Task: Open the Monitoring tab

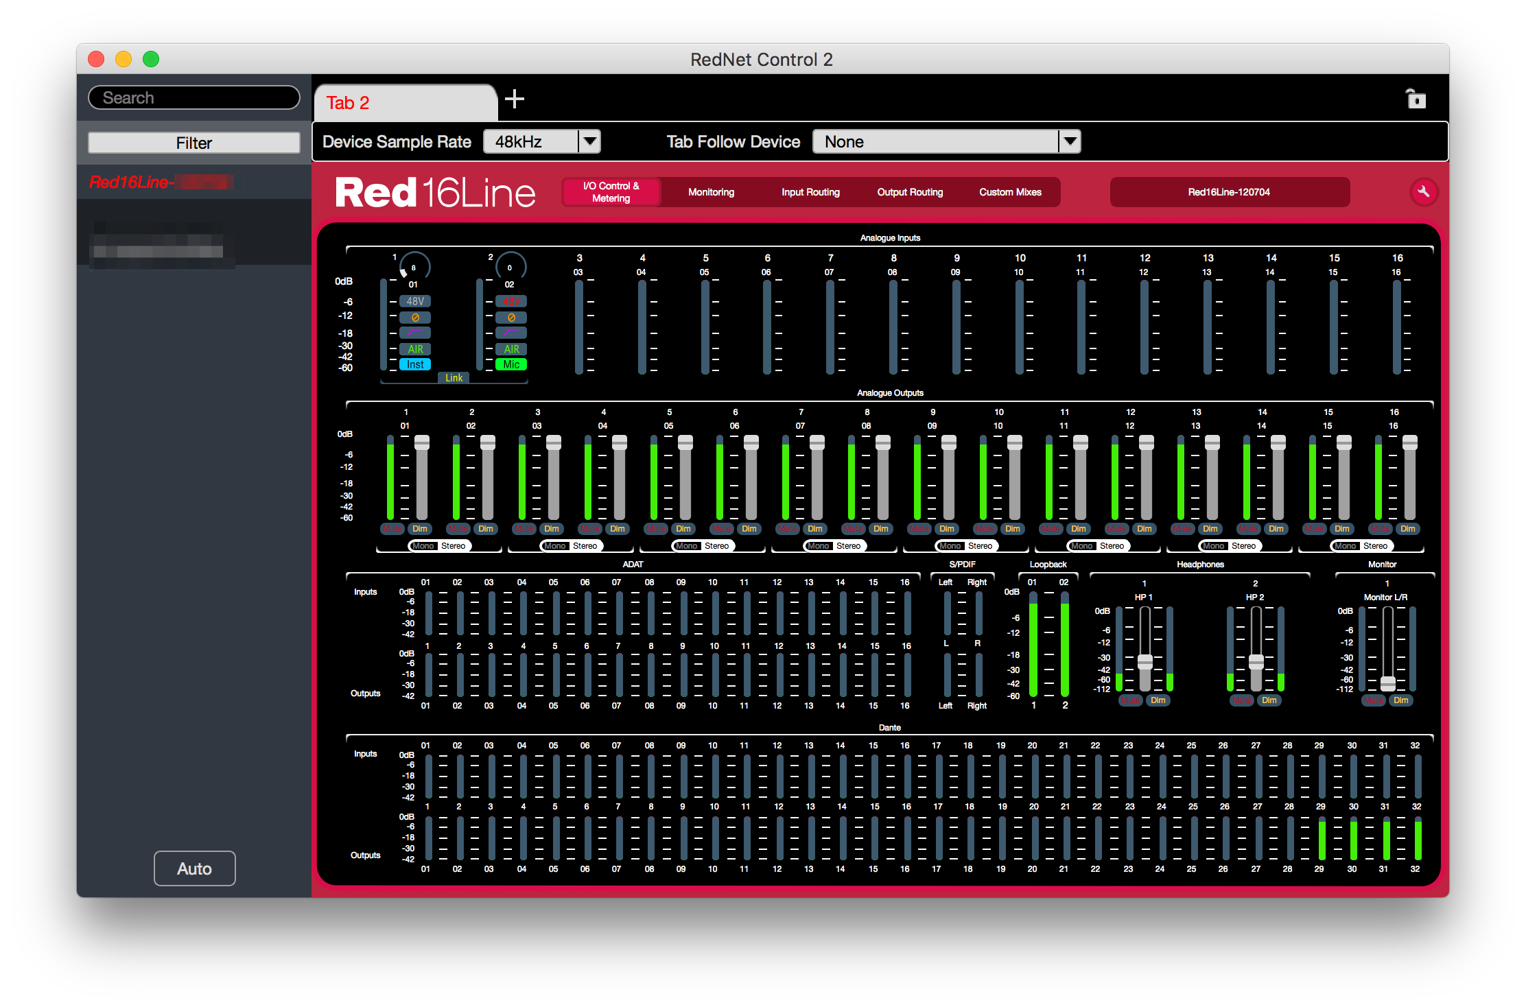Action: [712, 192]
